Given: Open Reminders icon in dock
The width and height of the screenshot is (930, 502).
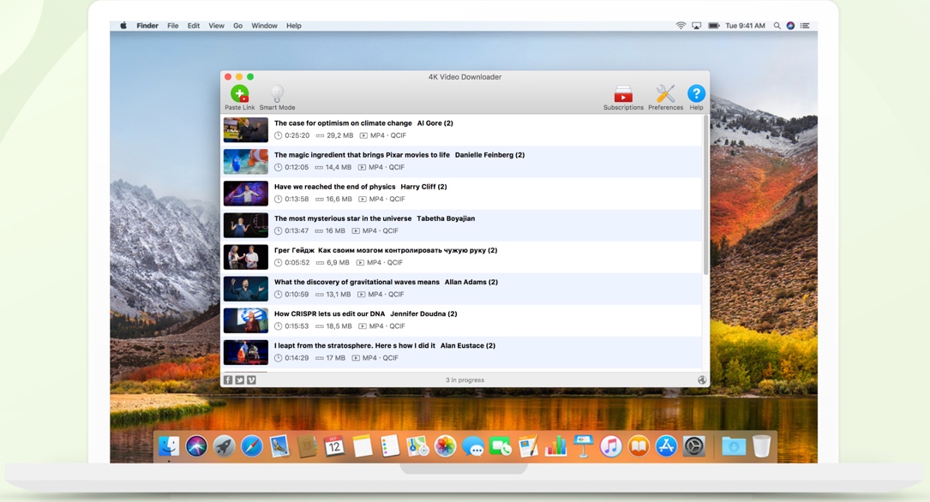Looking at the screenshot, I should coord(390,446).
